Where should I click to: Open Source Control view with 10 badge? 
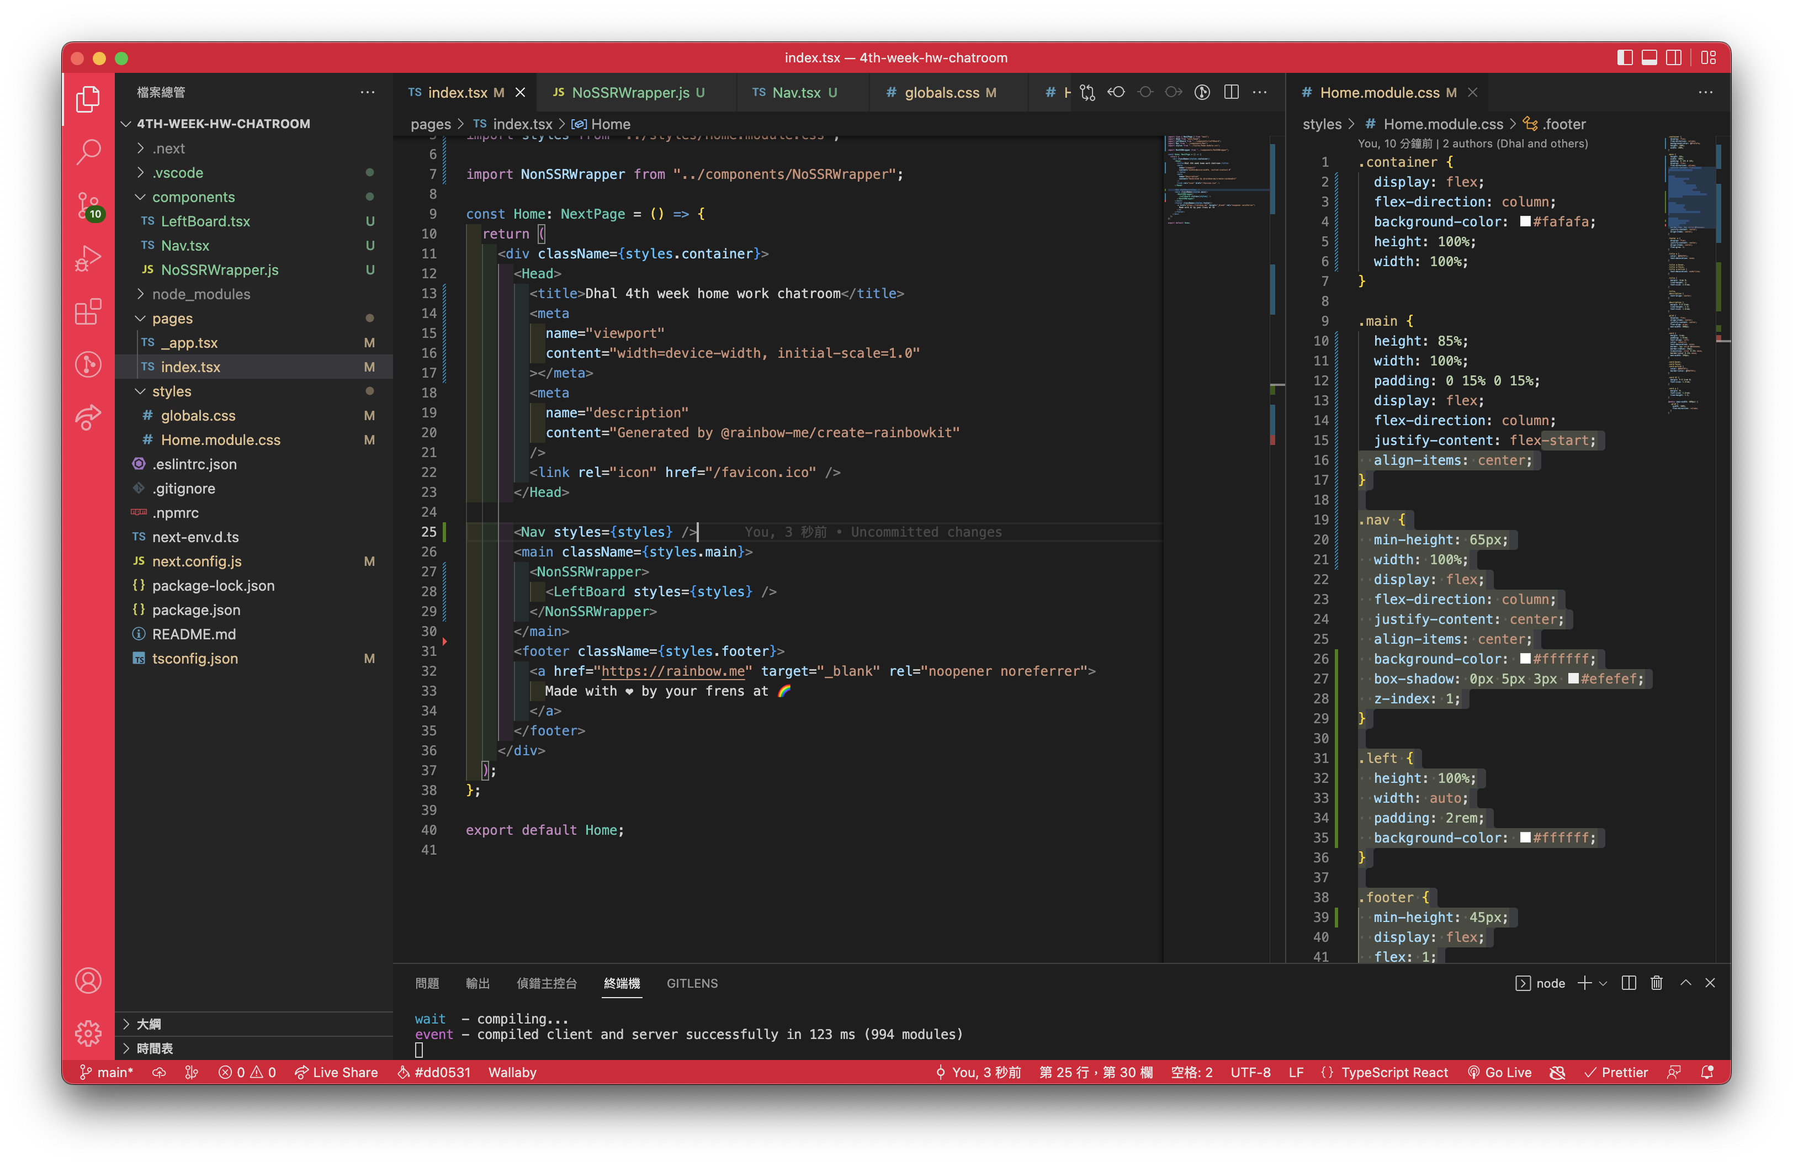88,204
